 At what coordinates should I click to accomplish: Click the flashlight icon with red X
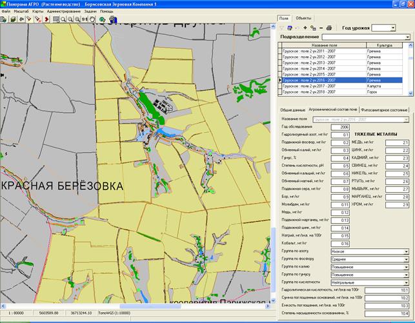click(38, 19)
